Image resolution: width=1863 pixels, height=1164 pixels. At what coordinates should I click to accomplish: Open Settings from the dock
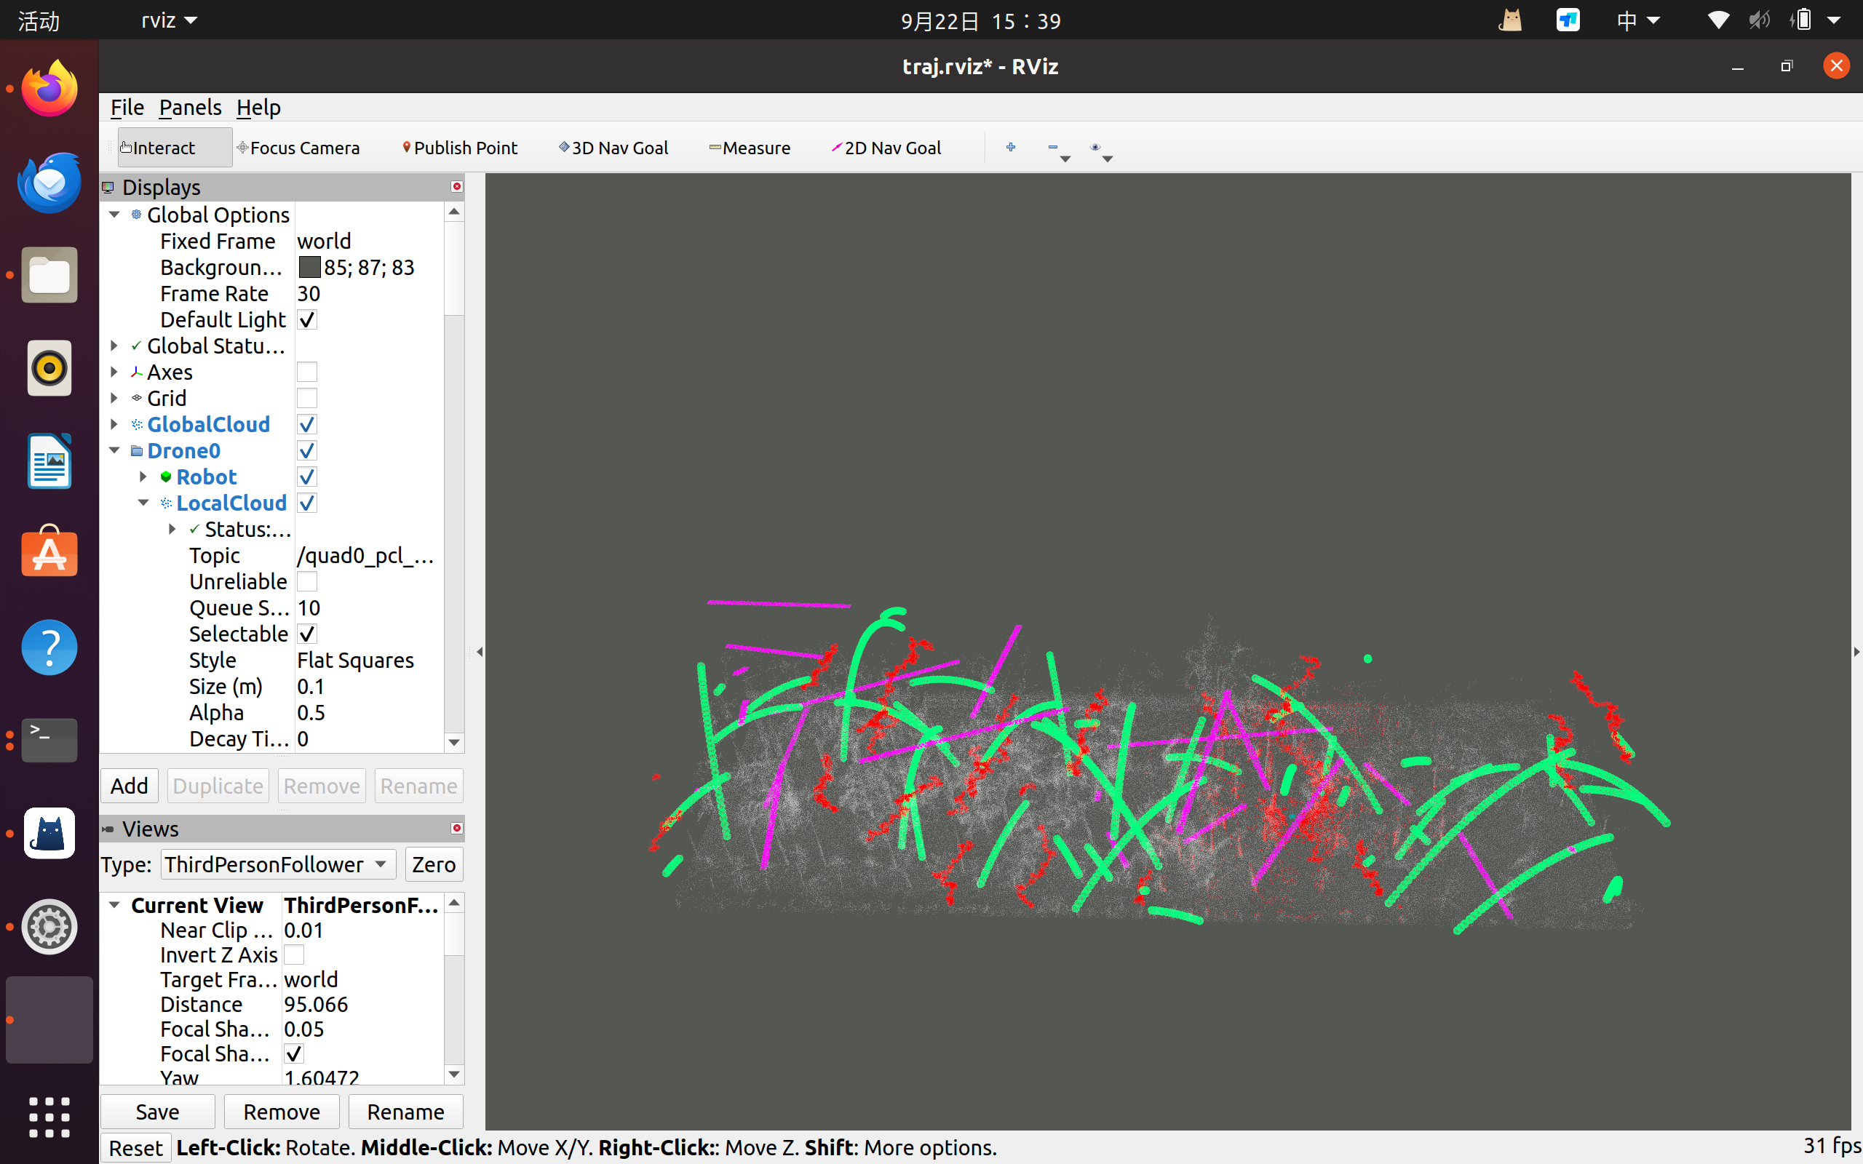click(x=49, y=927)
